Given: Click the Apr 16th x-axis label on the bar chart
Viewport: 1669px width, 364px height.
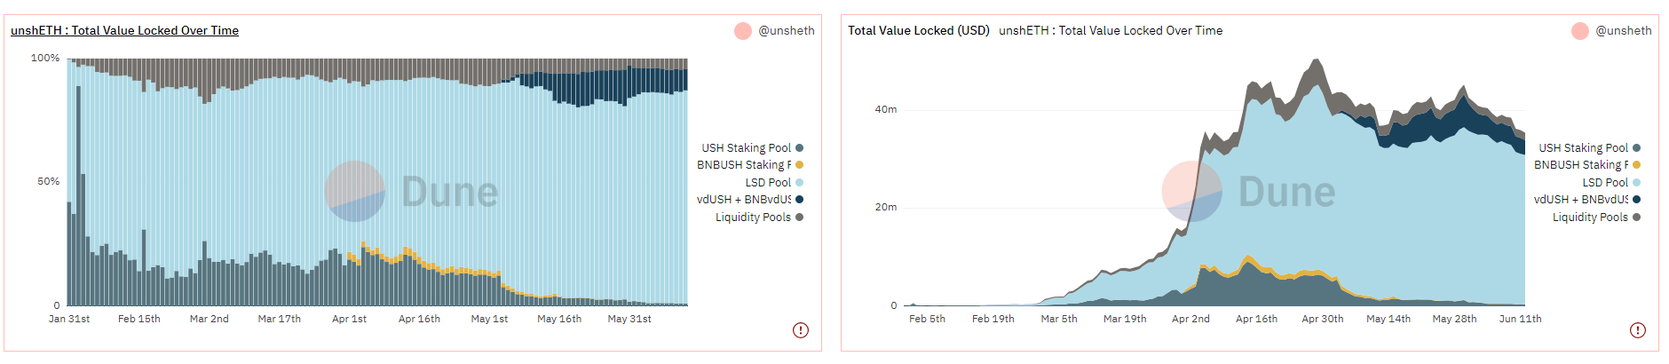Looking at the screenshot, I should [419, 319].
